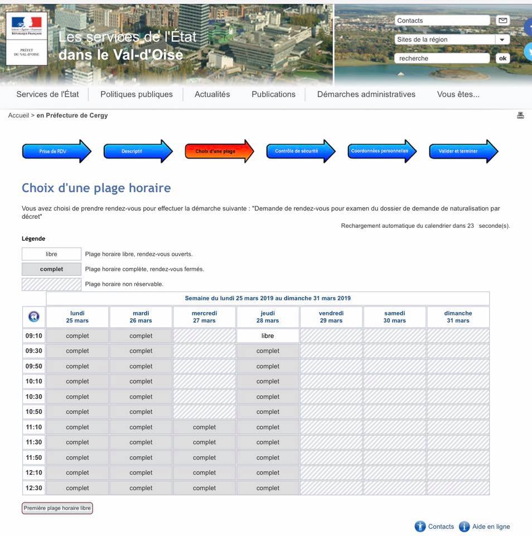
Task: Open Vous êtes... menu
Action: pos(458,94)
